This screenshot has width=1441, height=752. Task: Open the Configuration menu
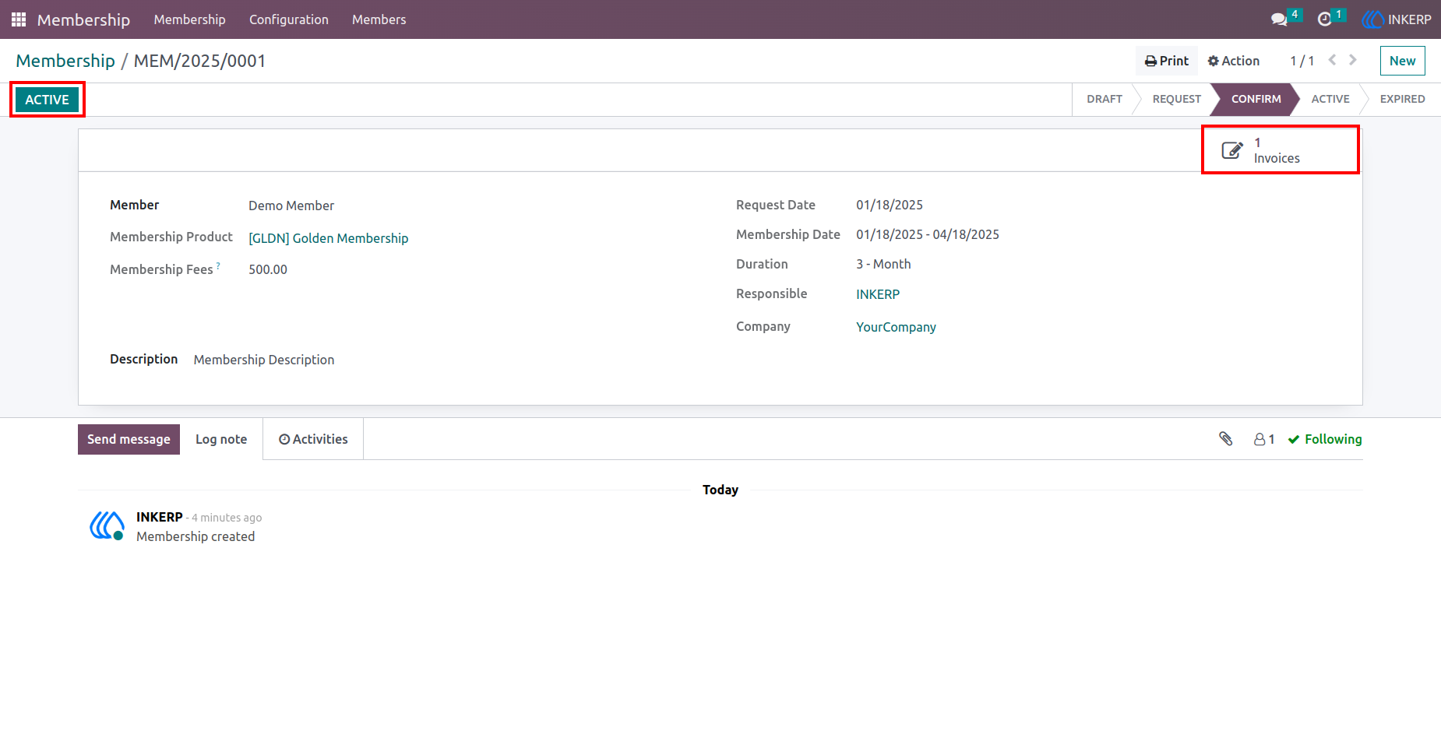click(x=289, y=19)
